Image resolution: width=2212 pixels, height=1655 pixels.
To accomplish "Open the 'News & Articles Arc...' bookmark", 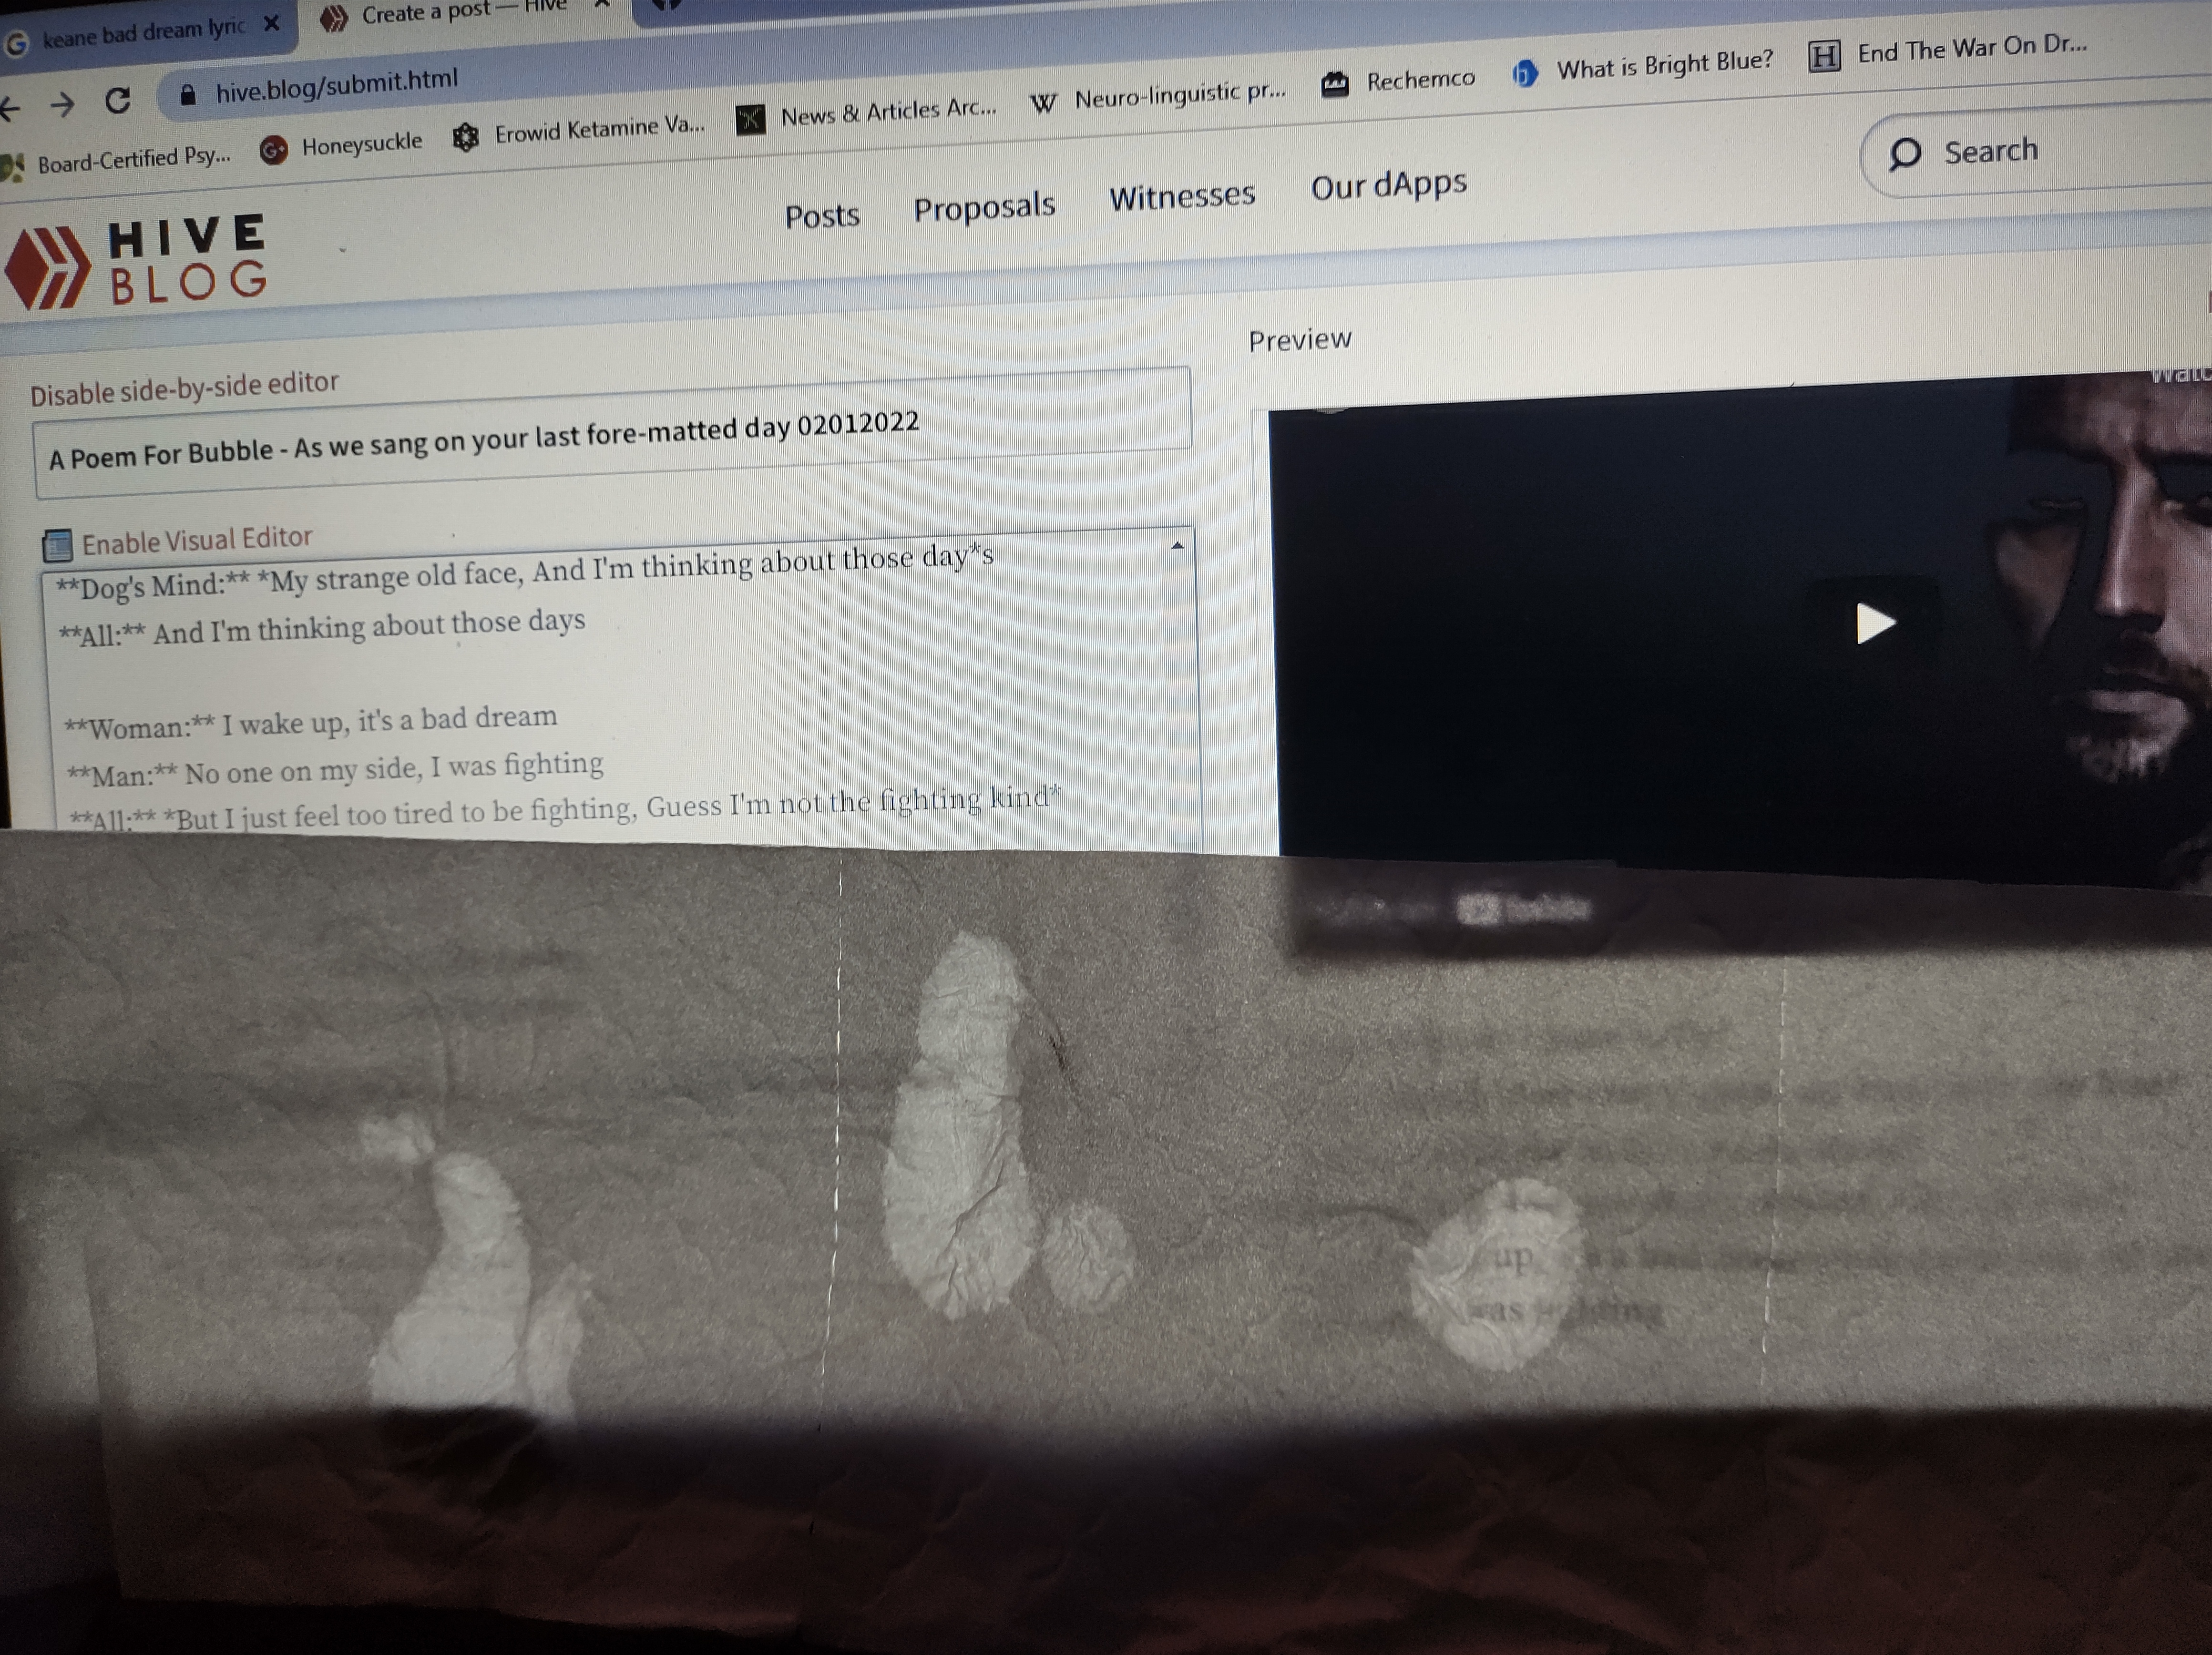I will tap(867, 113).
